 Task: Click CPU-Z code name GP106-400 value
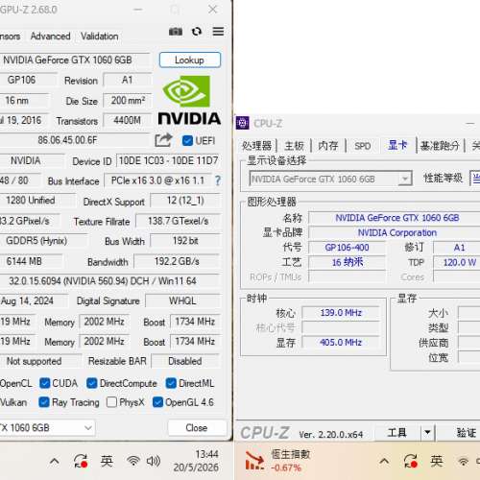coord(347,248)
